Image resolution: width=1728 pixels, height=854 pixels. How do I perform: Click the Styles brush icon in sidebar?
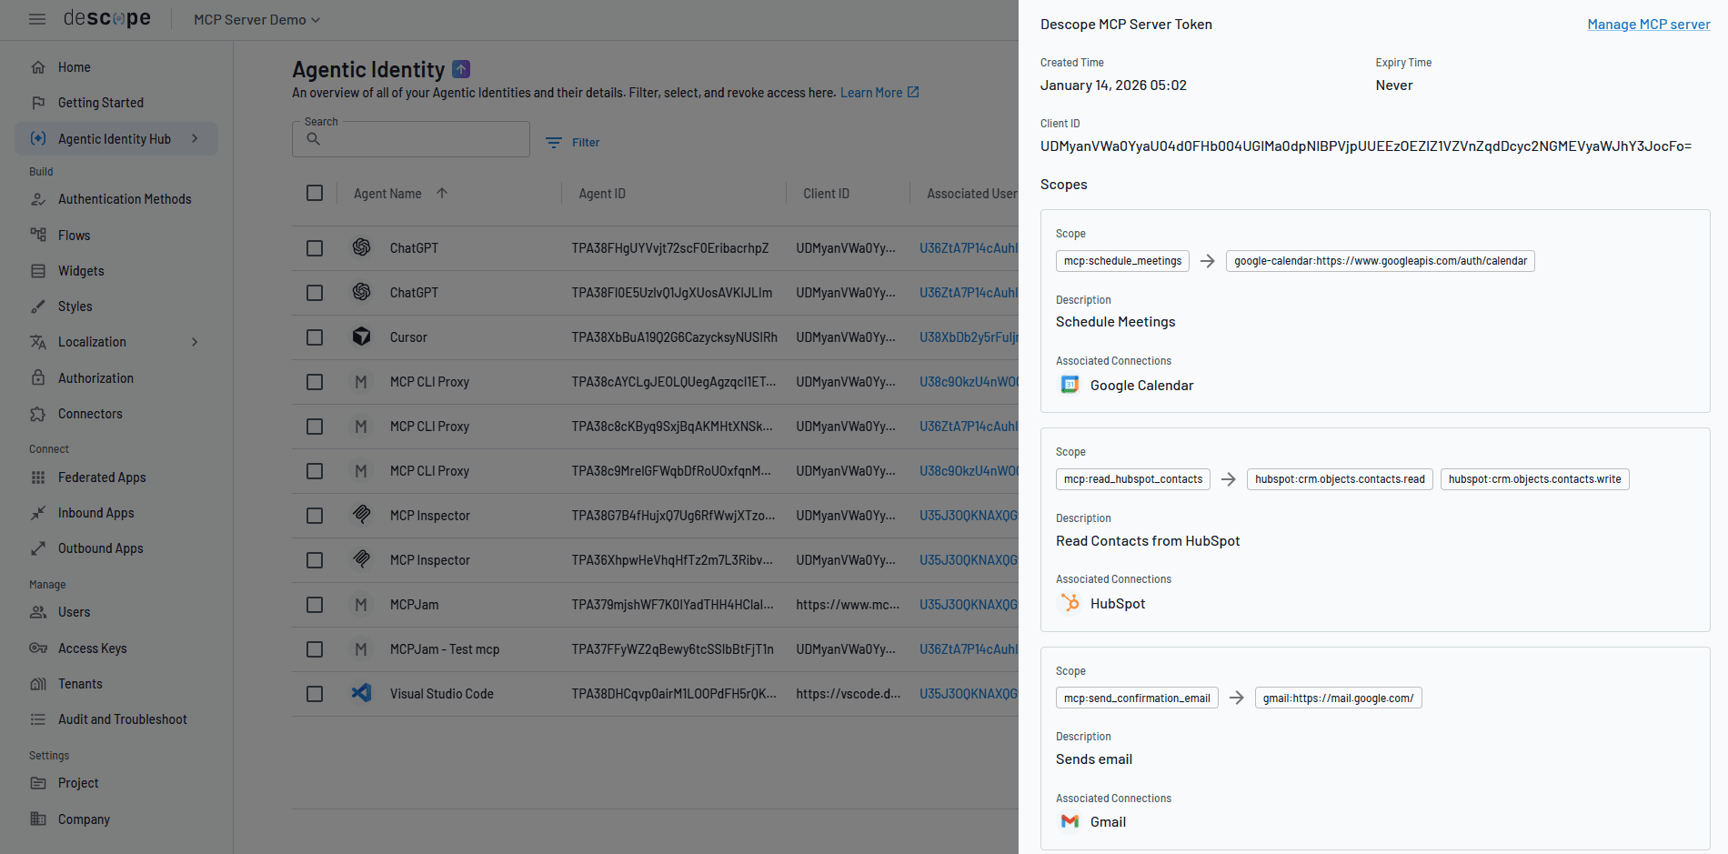37,306
